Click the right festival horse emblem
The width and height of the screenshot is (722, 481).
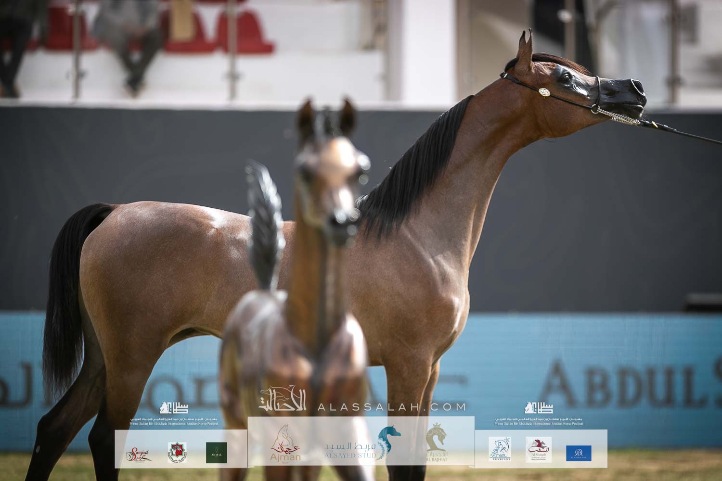point(539,408)
